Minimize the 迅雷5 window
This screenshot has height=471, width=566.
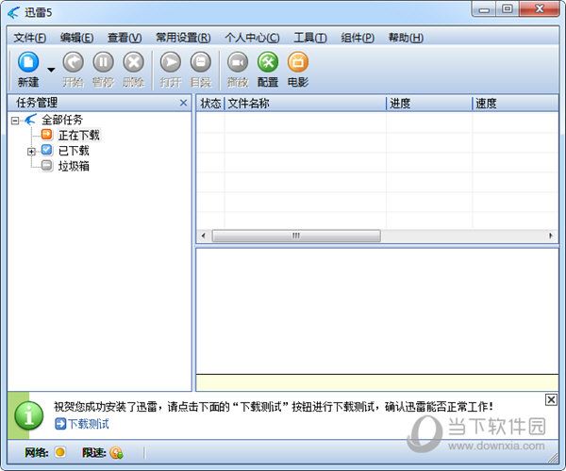[x=484, y=9]
